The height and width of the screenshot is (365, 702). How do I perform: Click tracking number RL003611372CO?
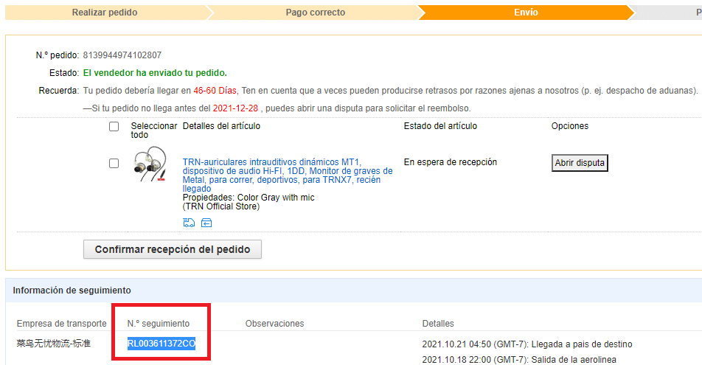[161, 344]
